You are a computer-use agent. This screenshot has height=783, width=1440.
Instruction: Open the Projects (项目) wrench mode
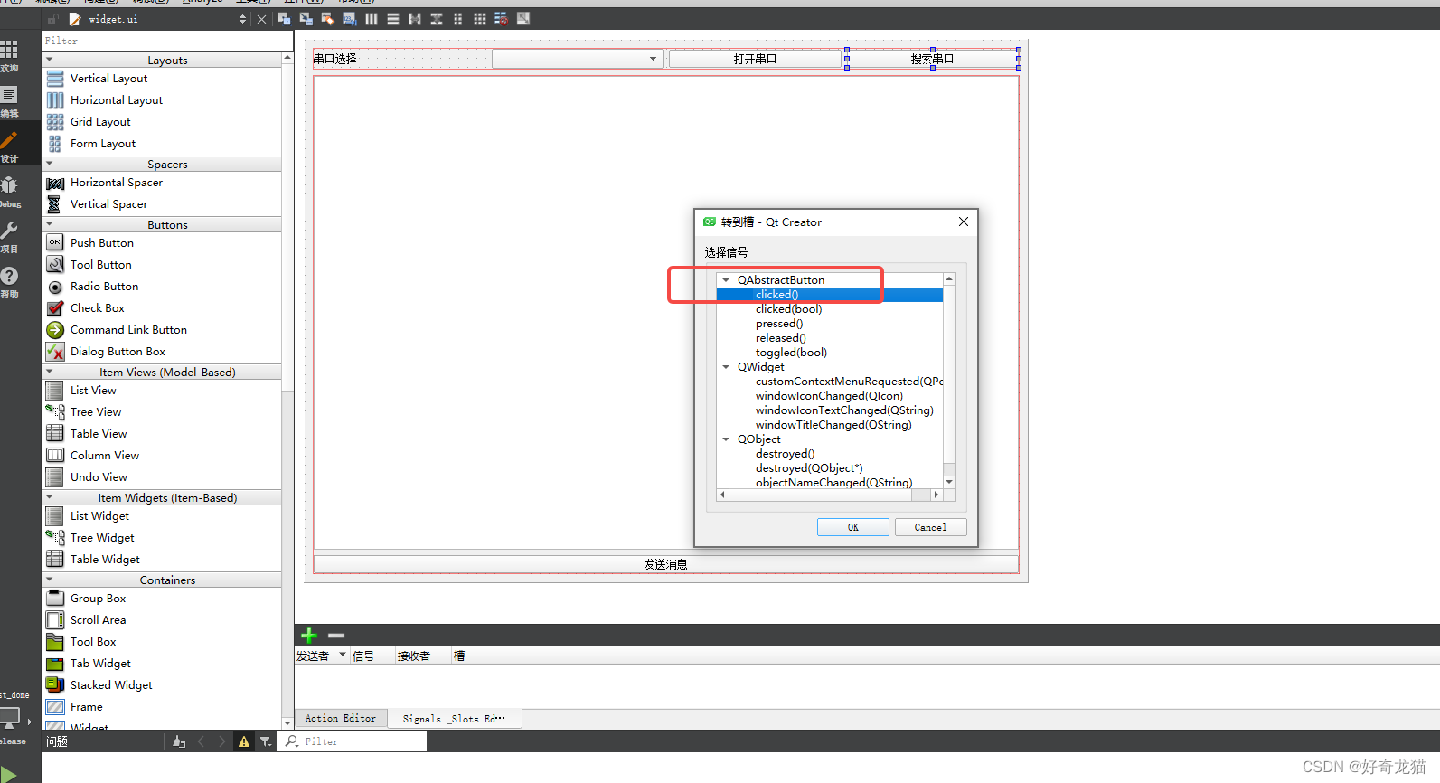click(x=9, y=236)
